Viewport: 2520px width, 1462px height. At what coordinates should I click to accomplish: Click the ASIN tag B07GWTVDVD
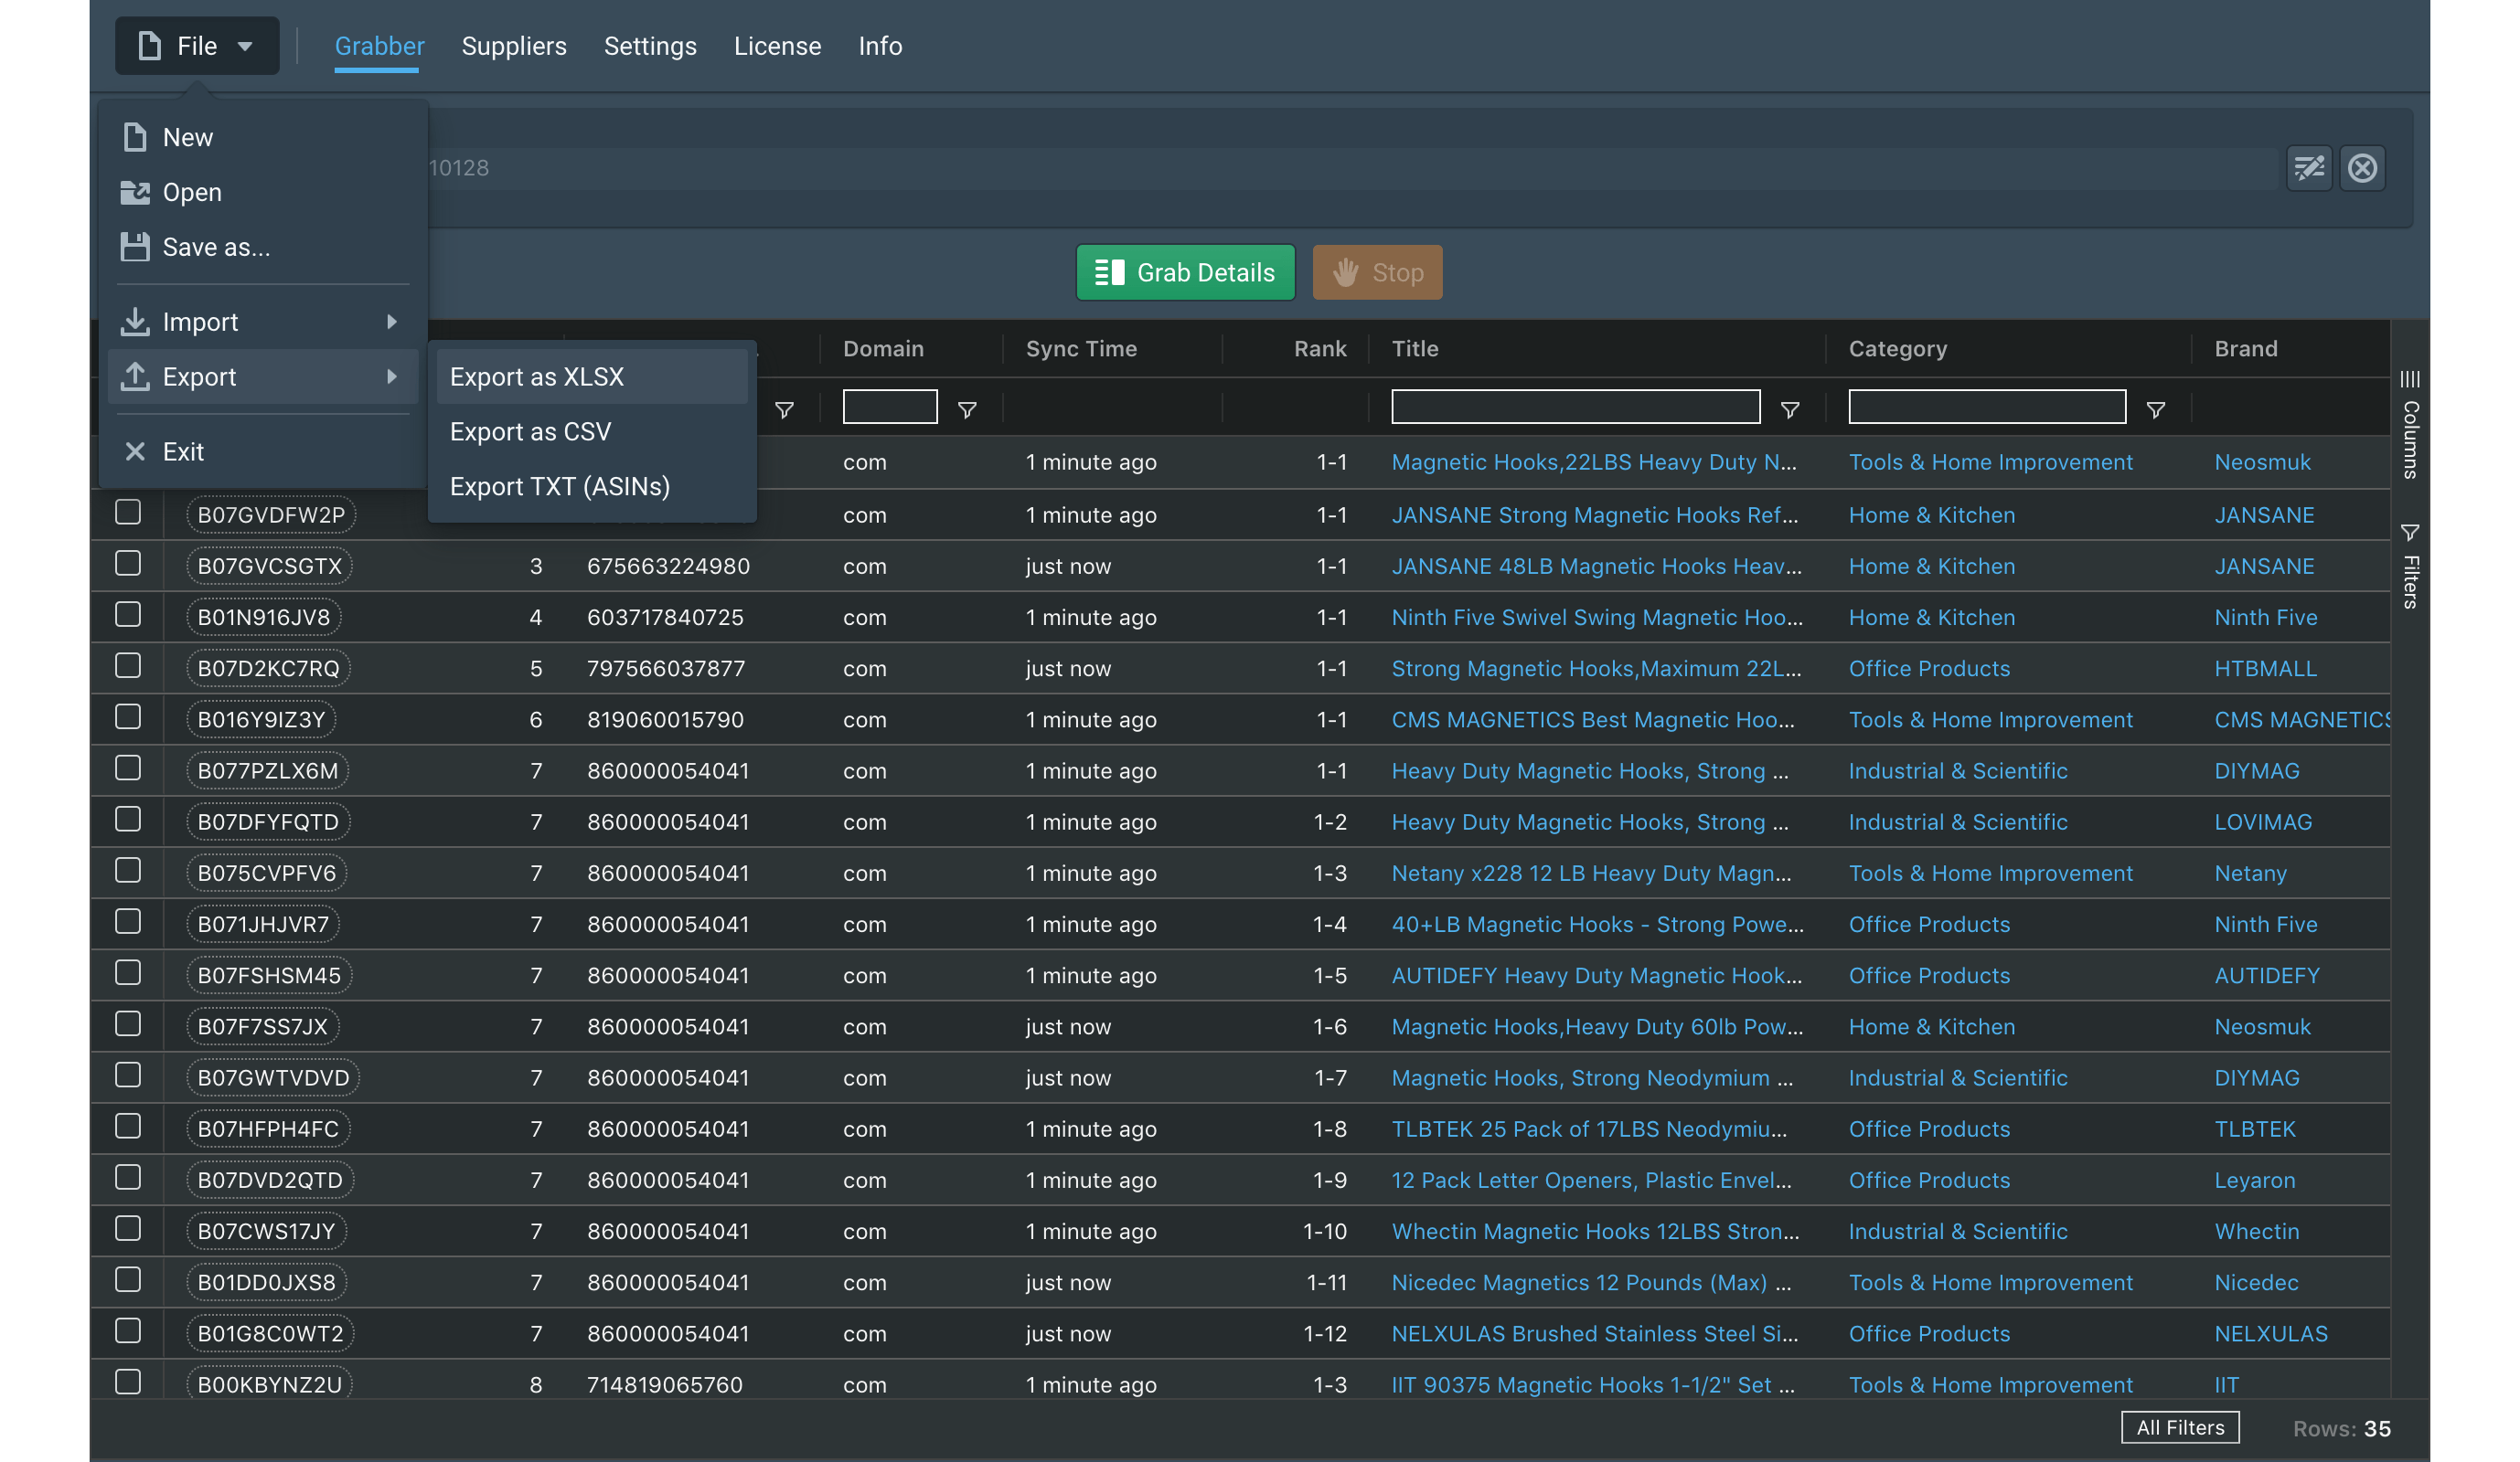coord(273,1077)
